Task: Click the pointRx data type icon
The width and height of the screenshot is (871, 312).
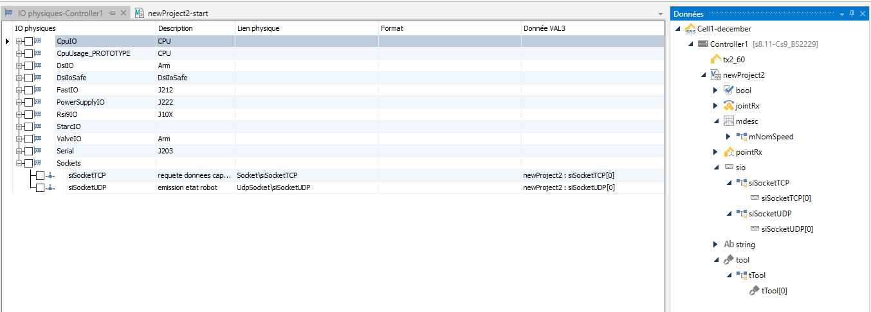Action: (728, 152)
